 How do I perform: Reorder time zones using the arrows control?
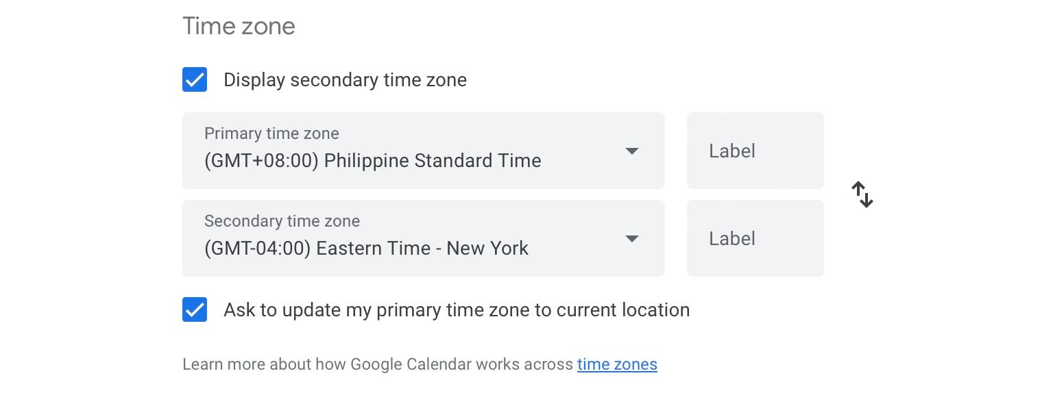coord(862,194)
